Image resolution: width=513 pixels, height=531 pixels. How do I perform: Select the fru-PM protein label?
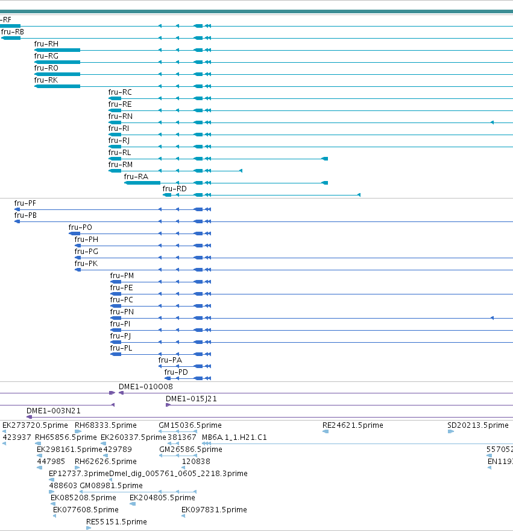tap(122, 276)
